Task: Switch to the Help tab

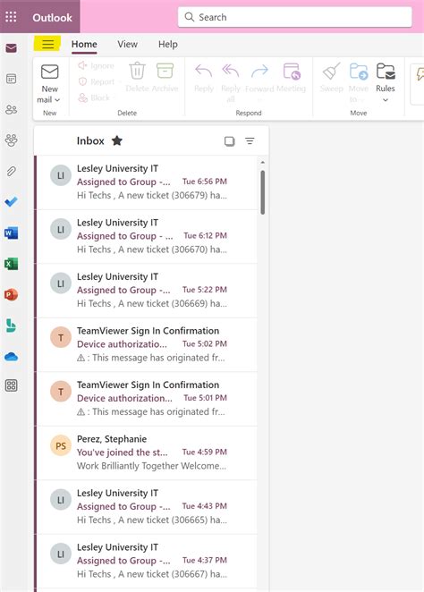Action: 168,44
